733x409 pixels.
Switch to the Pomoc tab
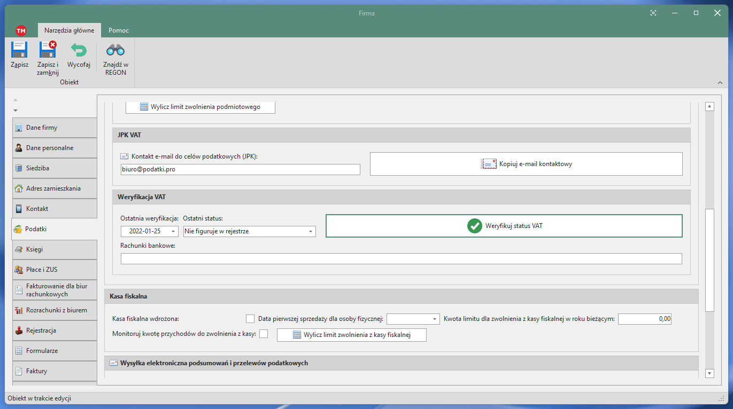[x=118, y=30]
